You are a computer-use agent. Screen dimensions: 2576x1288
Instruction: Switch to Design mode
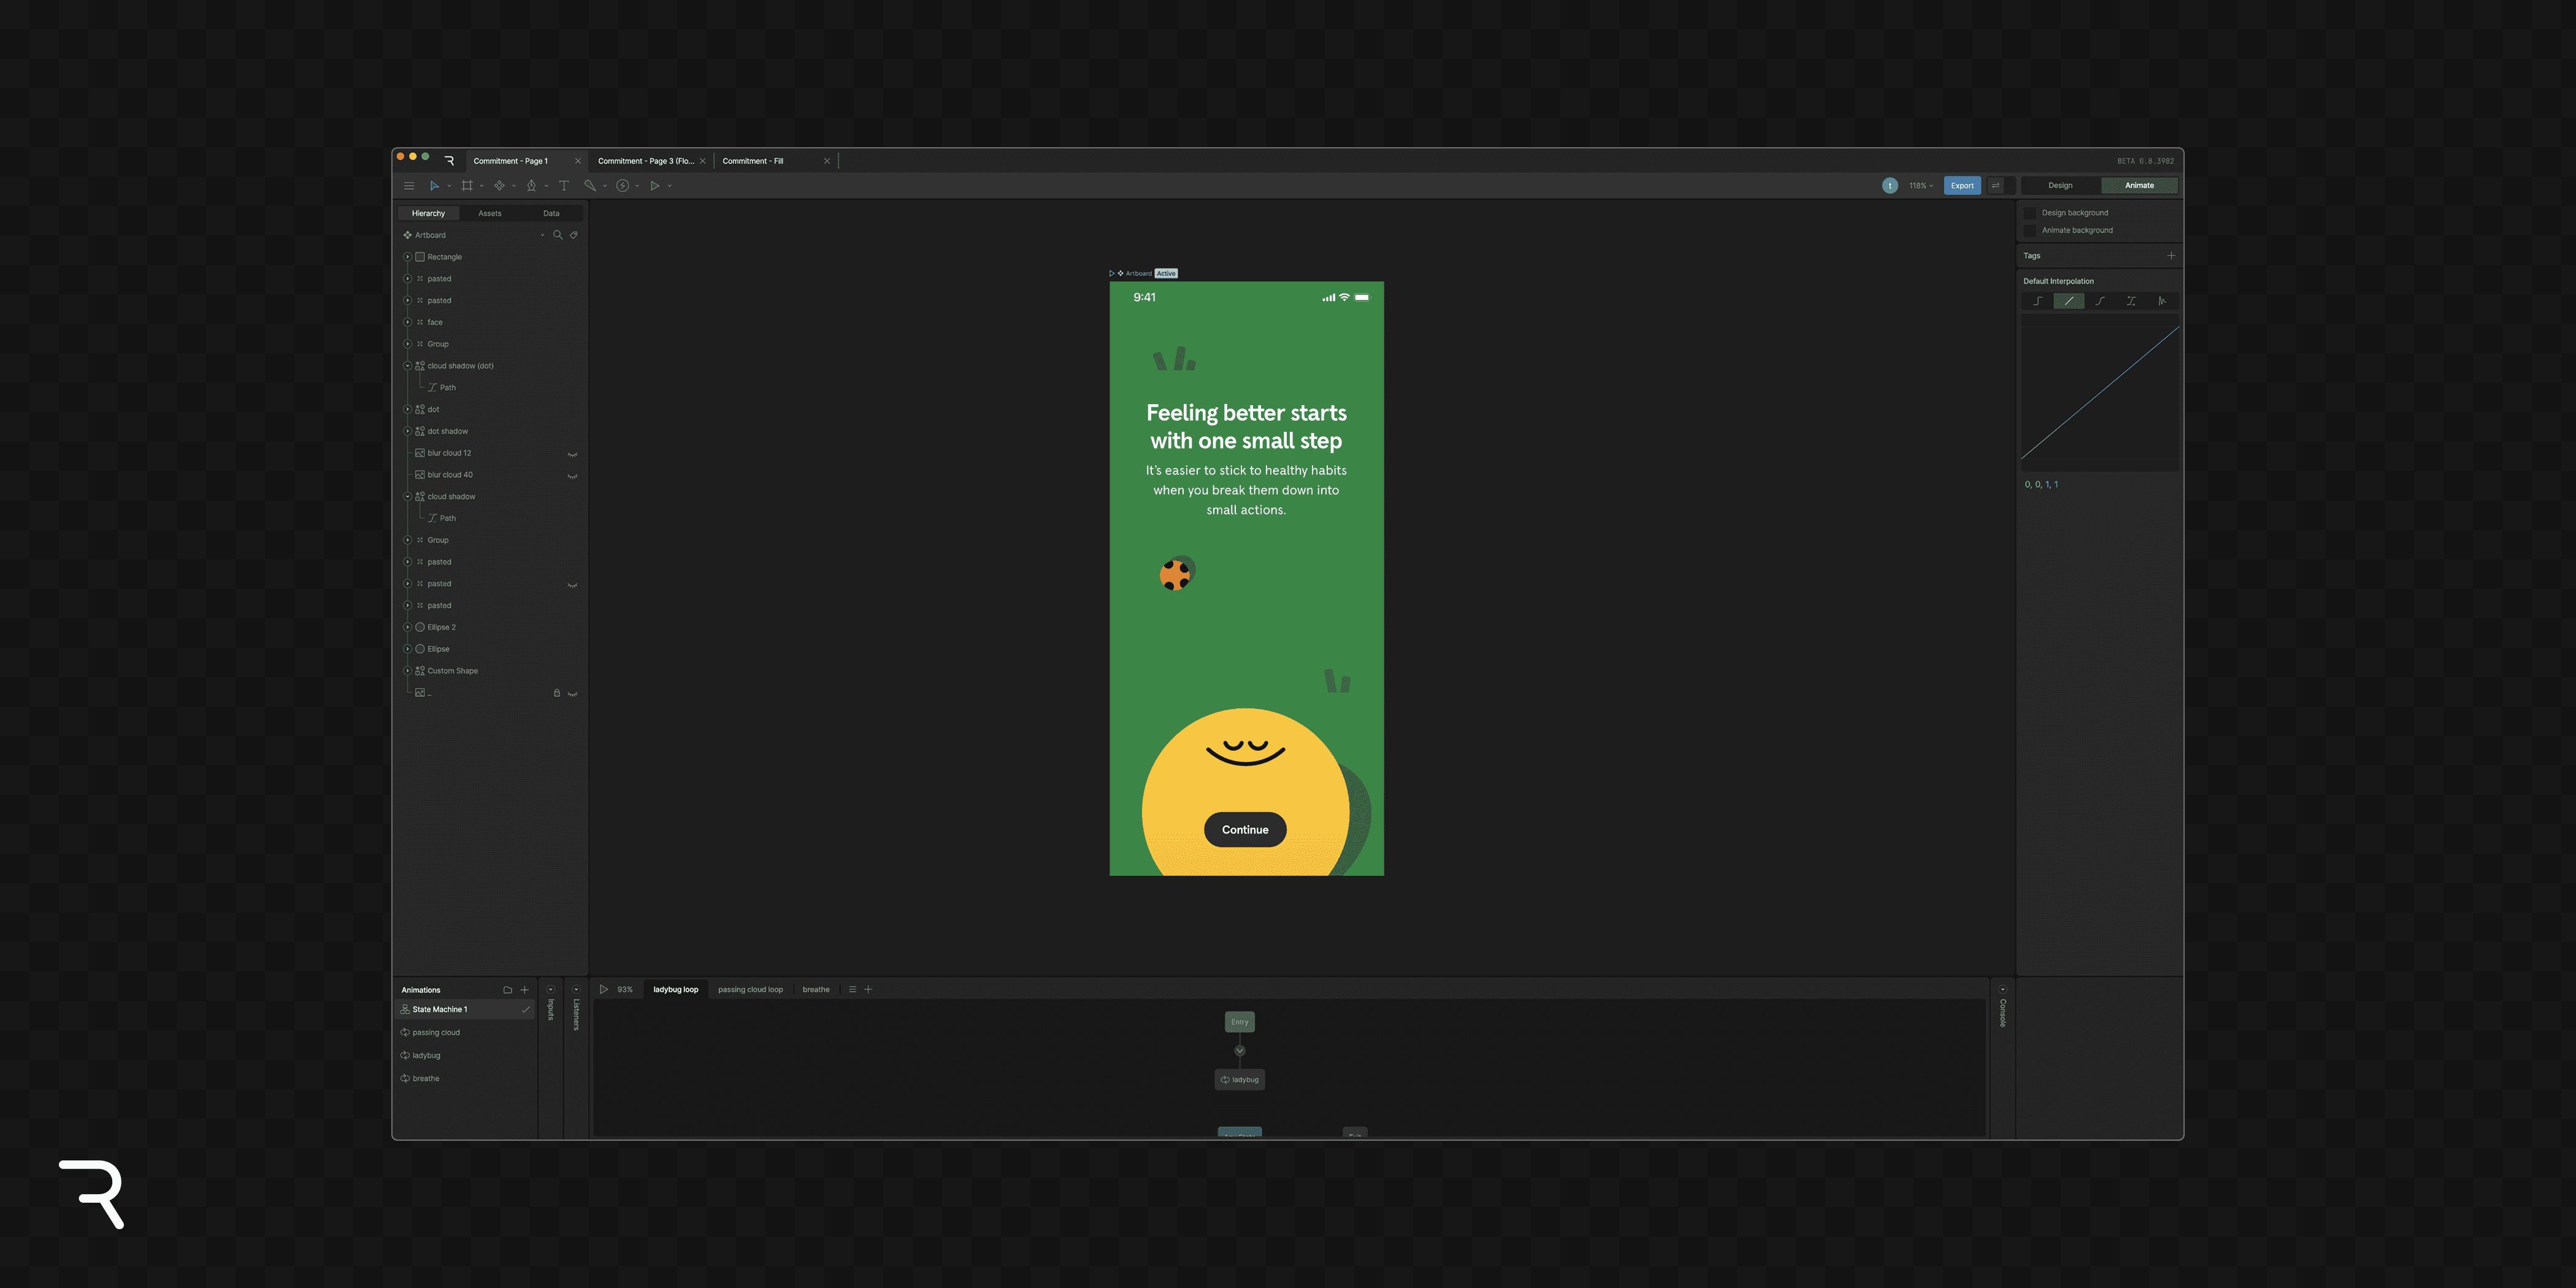coord(2060,186)
